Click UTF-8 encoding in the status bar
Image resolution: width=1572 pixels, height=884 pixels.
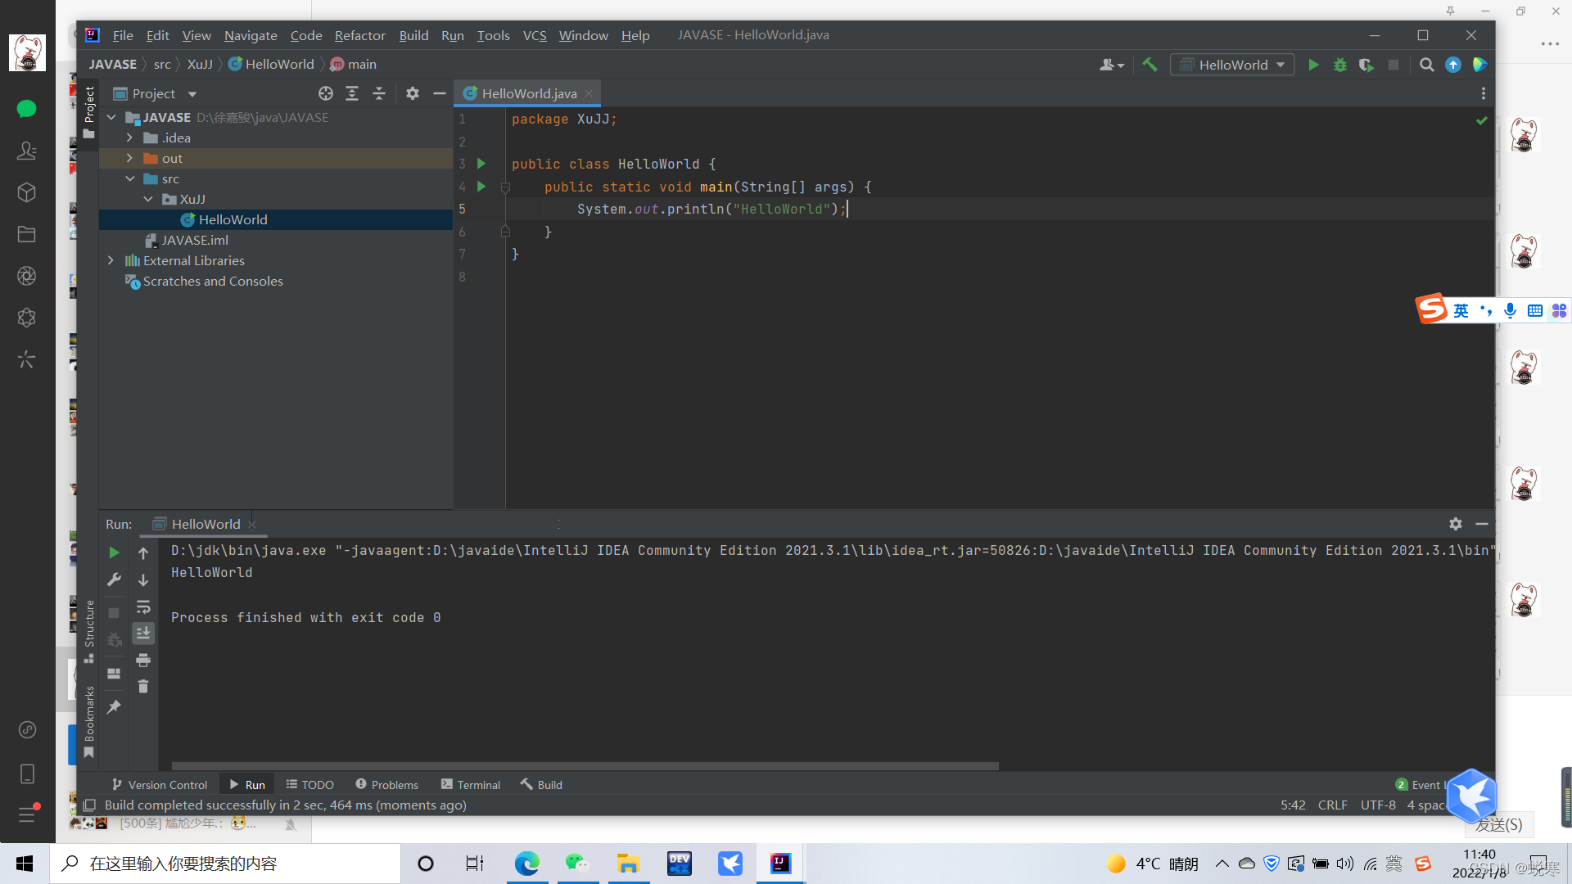(1378, 805)
